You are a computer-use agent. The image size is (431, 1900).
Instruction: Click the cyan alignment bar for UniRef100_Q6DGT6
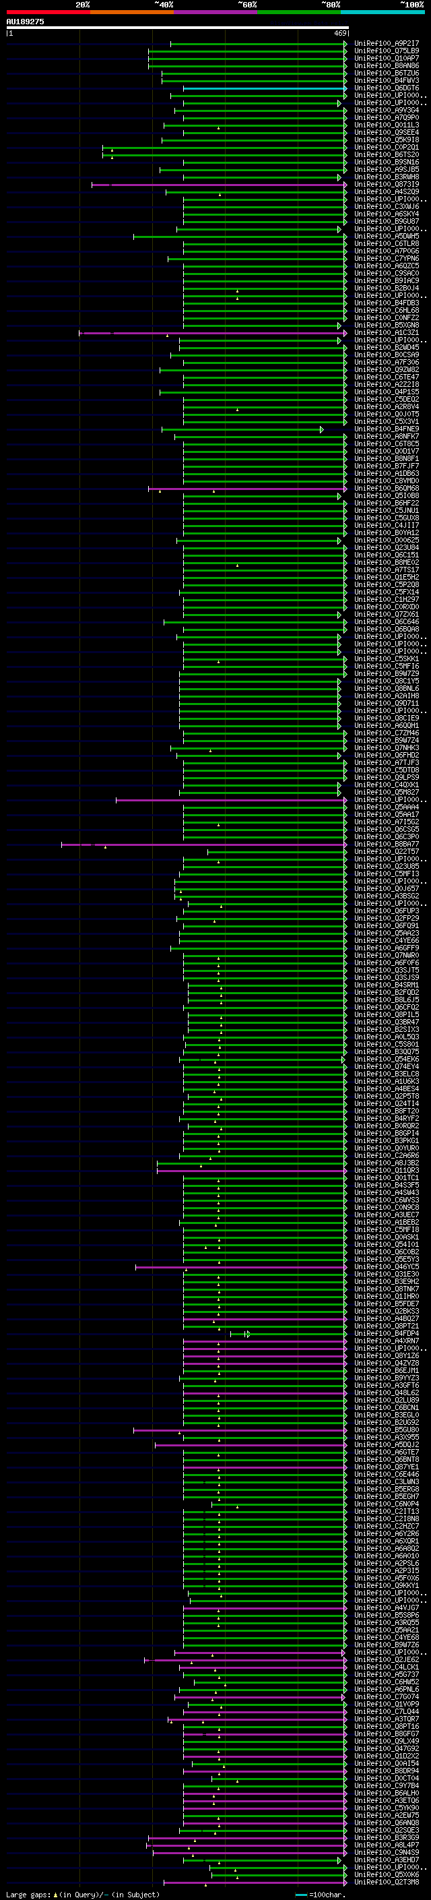265,88
